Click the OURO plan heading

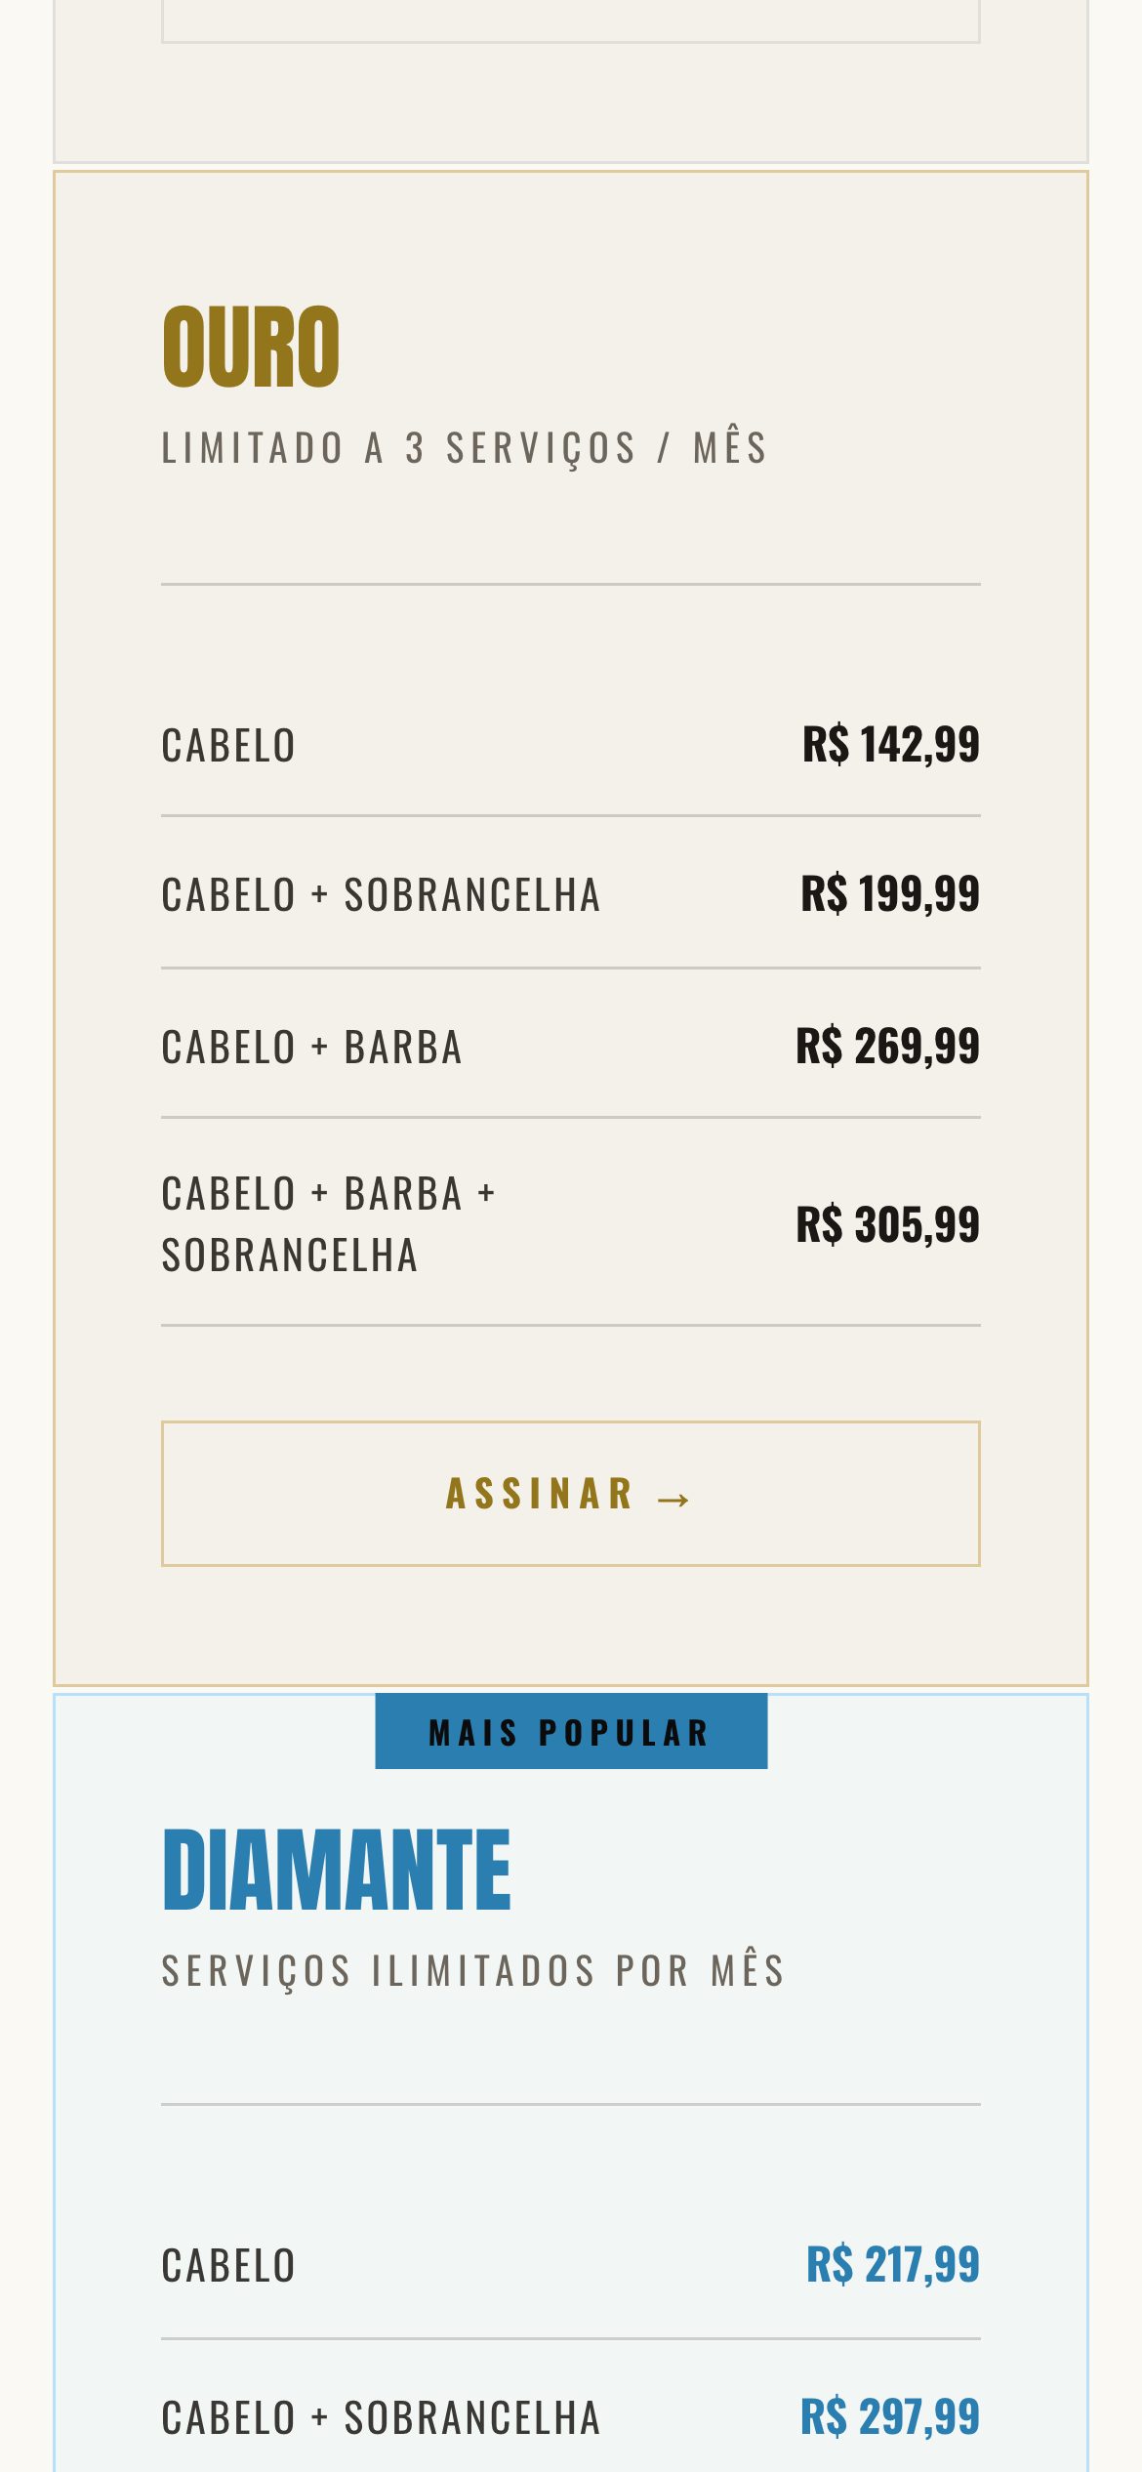point(251,347)
